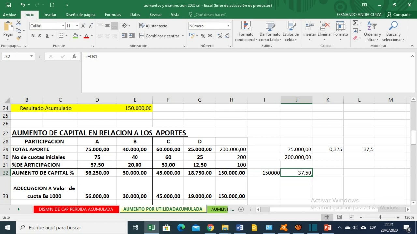Click Combinar y centrar button
Image resolution: width=417 pixels, height=234 pixels.
tap(159, 36)
